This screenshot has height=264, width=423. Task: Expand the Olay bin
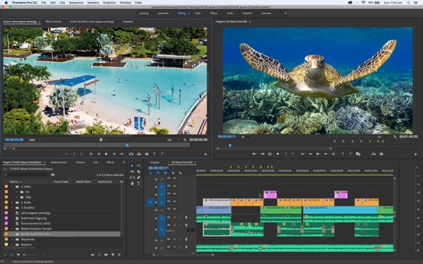coord(17,197)
